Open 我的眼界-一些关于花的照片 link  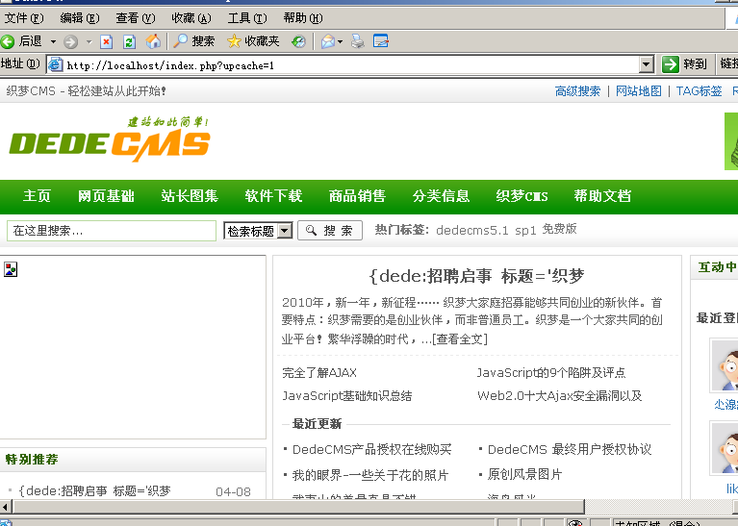pyautogui.click(x=370, y=475)
